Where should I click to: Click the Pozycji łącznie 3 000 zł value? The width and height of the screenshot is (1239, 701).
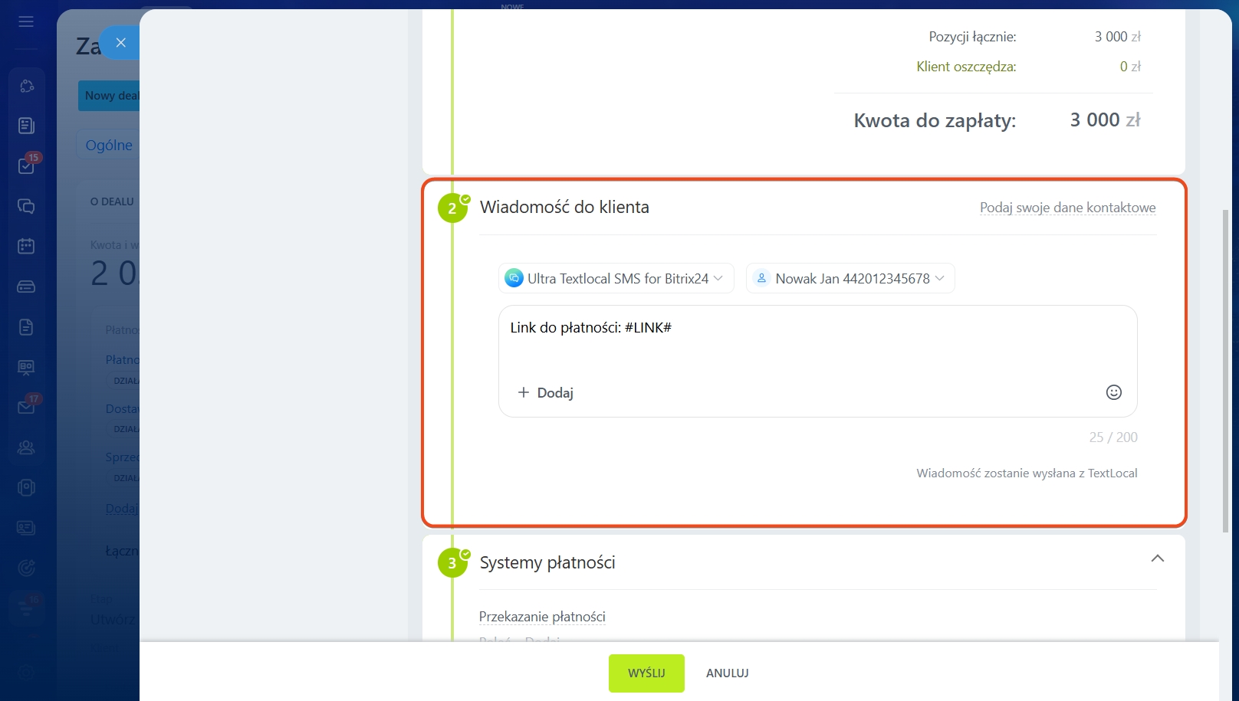tap(1117, 37)
